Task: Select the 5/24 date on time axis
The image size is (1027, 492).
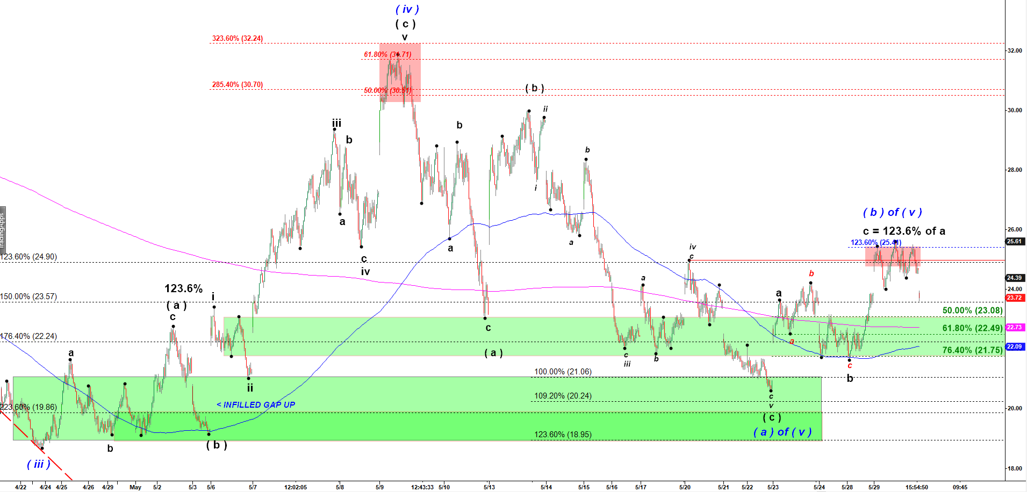Action: 819,488
